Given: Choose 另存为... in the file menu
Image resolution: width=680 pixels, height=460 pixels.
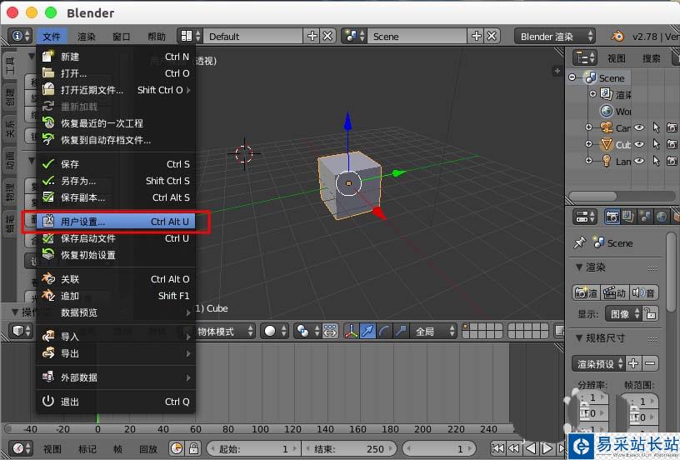Looking at the screenshot, I should [x=116, y=181].
